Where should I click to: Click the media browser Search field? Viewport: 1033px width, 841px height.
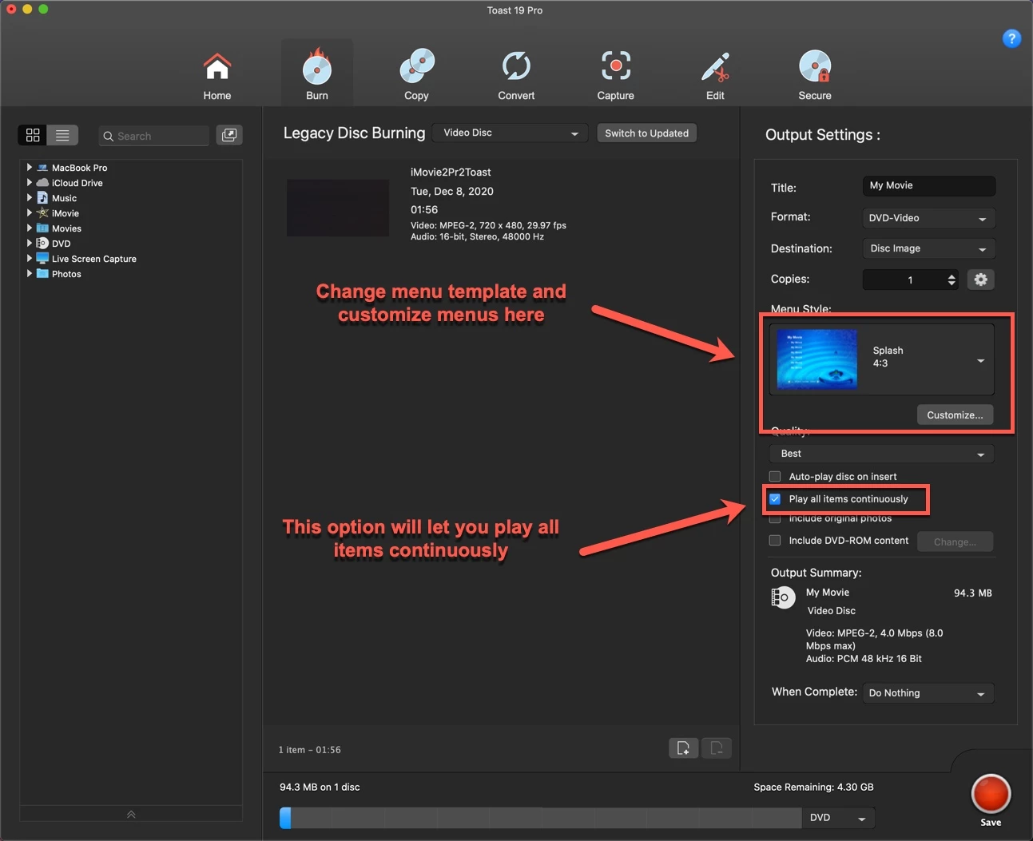[153, 136]
